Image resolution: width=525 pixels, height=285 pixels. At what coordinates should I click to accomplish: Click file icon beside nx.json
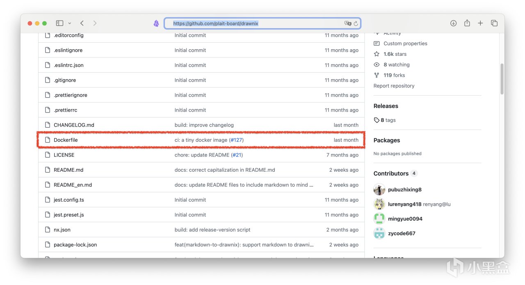48,230
